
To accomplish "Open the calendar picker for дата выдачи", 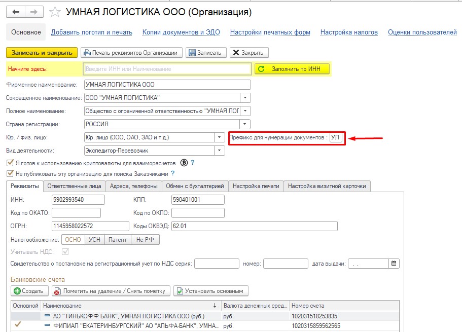I will point(394,264).
